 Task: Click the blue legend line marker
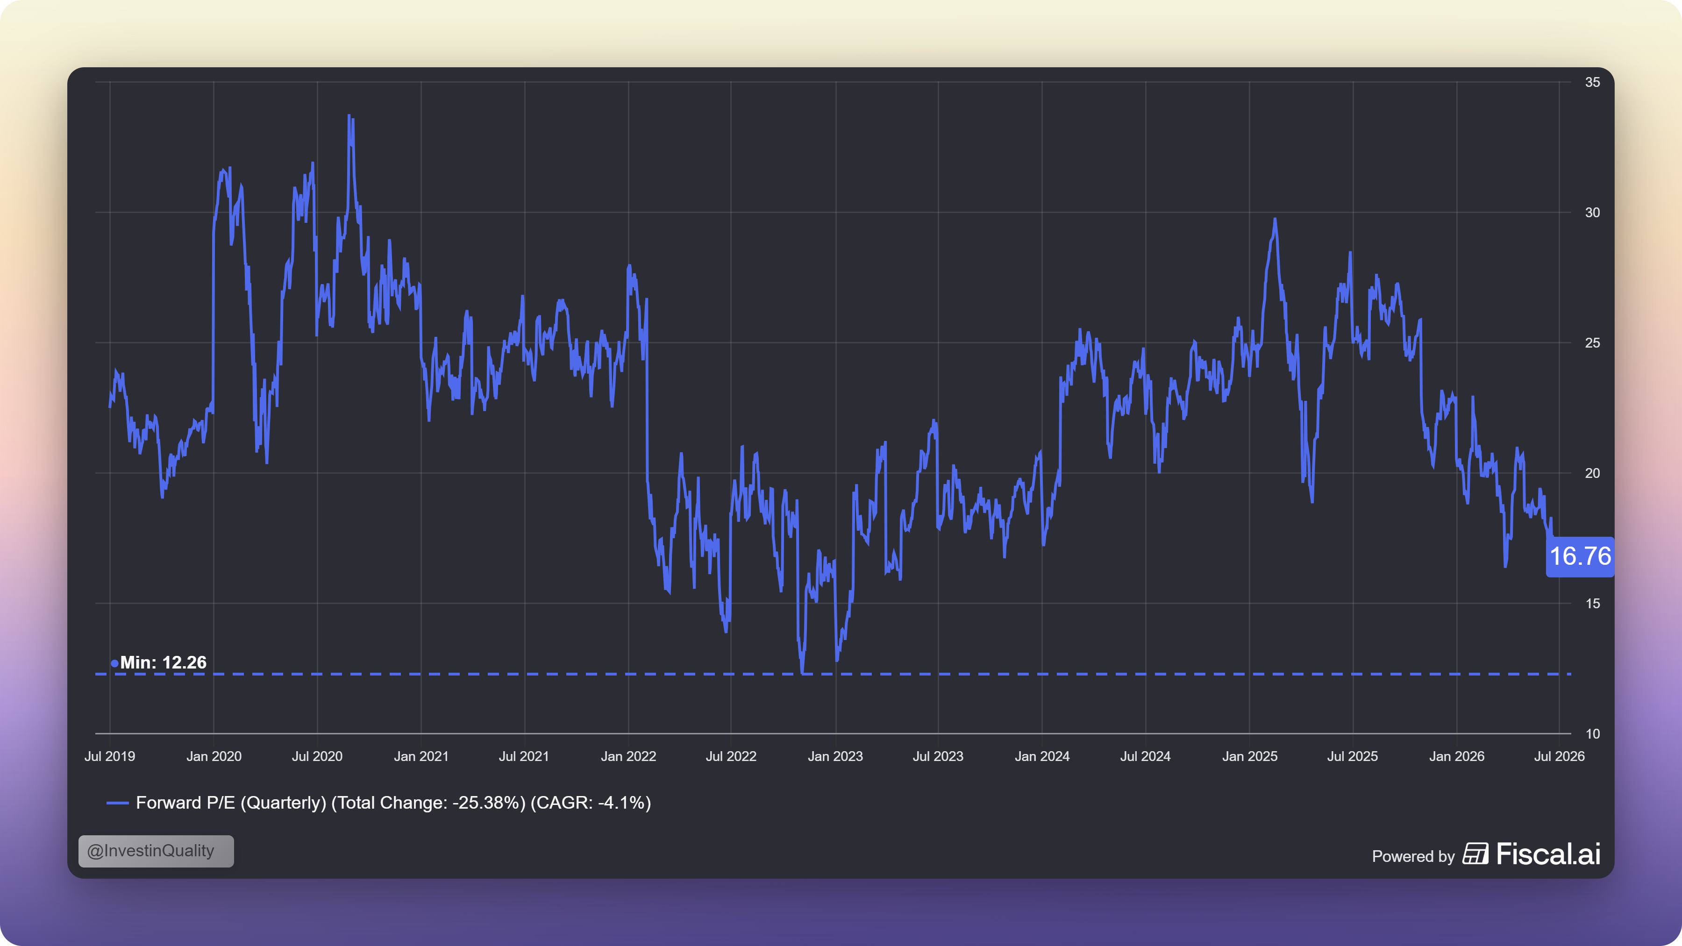pyautogui.click(x=118, y=803)
